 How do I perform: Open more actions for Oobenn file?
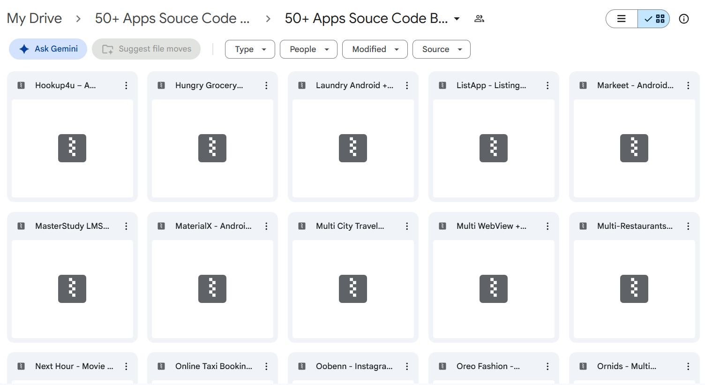[407, 366]
